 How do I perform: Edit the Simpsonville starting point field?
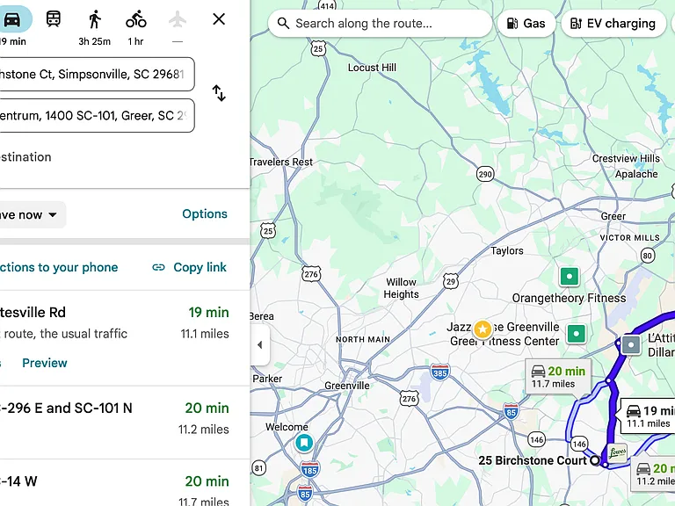96,74
